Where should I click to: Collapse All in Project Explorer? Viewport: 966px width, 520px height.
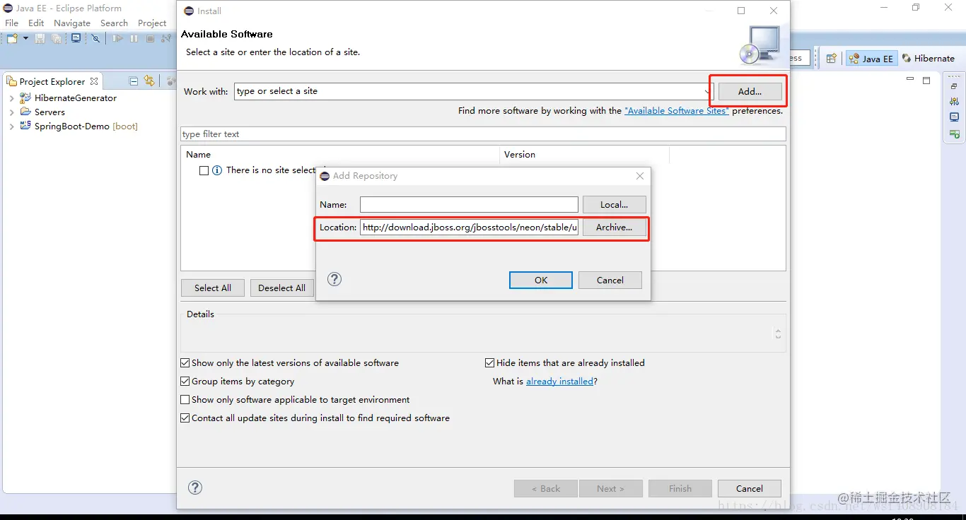tap(133, 81)
